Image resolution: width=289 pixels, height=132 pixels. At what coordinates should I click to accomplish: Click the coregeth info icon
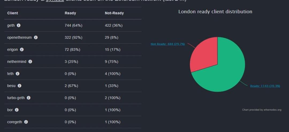pyautogui.click(x=26, y=122)
